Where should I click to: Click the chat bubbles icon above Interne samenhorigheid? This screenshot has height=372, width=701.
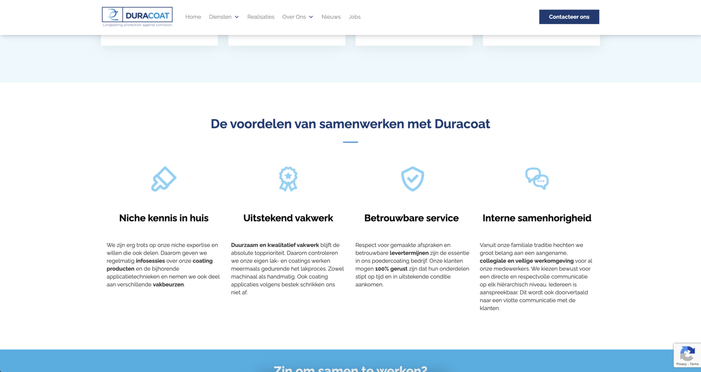pos(537,179)
